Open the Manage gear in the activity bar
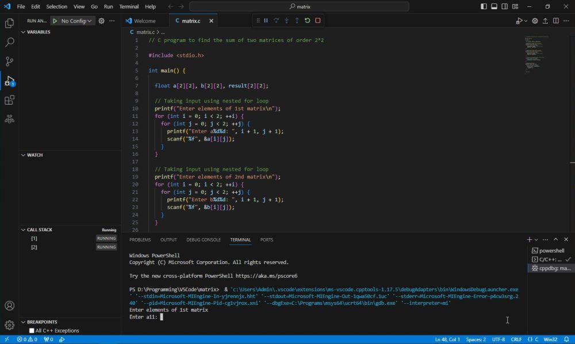 coord(10,324)
